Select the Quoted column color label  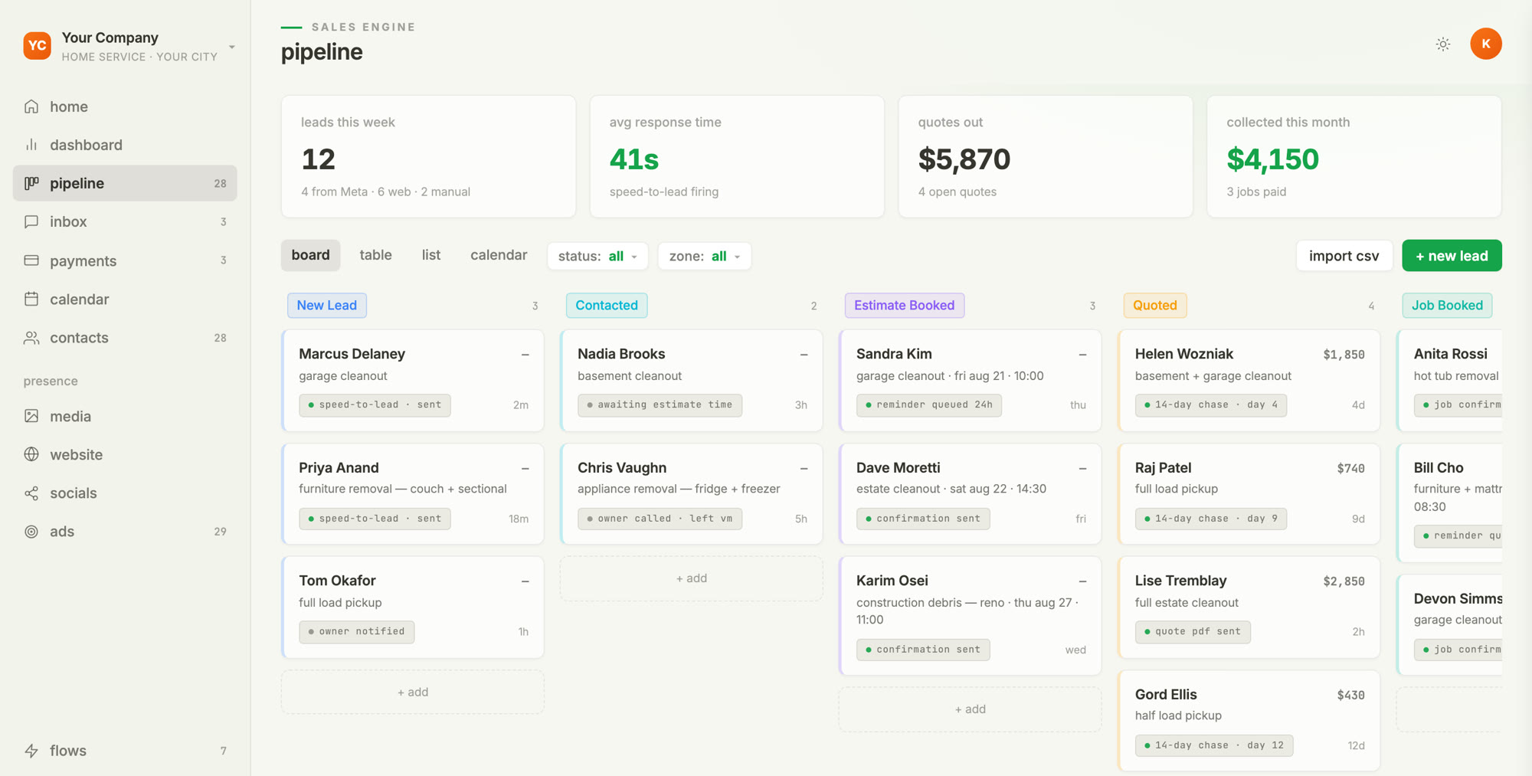[x=1155, y=305]
